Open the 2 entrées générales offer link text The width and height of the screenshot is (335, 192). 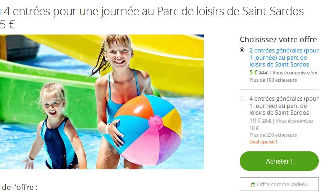click(284, 57)
